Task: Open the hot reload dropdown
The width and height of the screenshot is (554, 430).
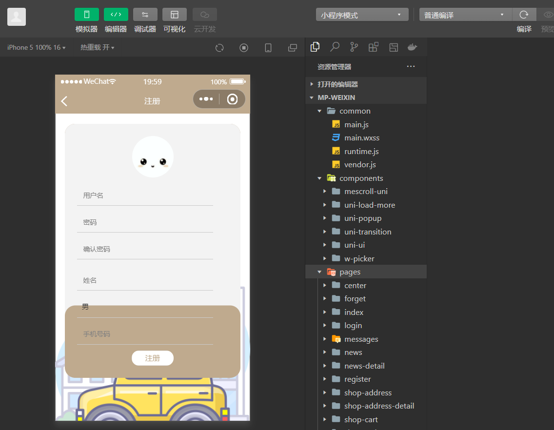Action: click(97, 47)
